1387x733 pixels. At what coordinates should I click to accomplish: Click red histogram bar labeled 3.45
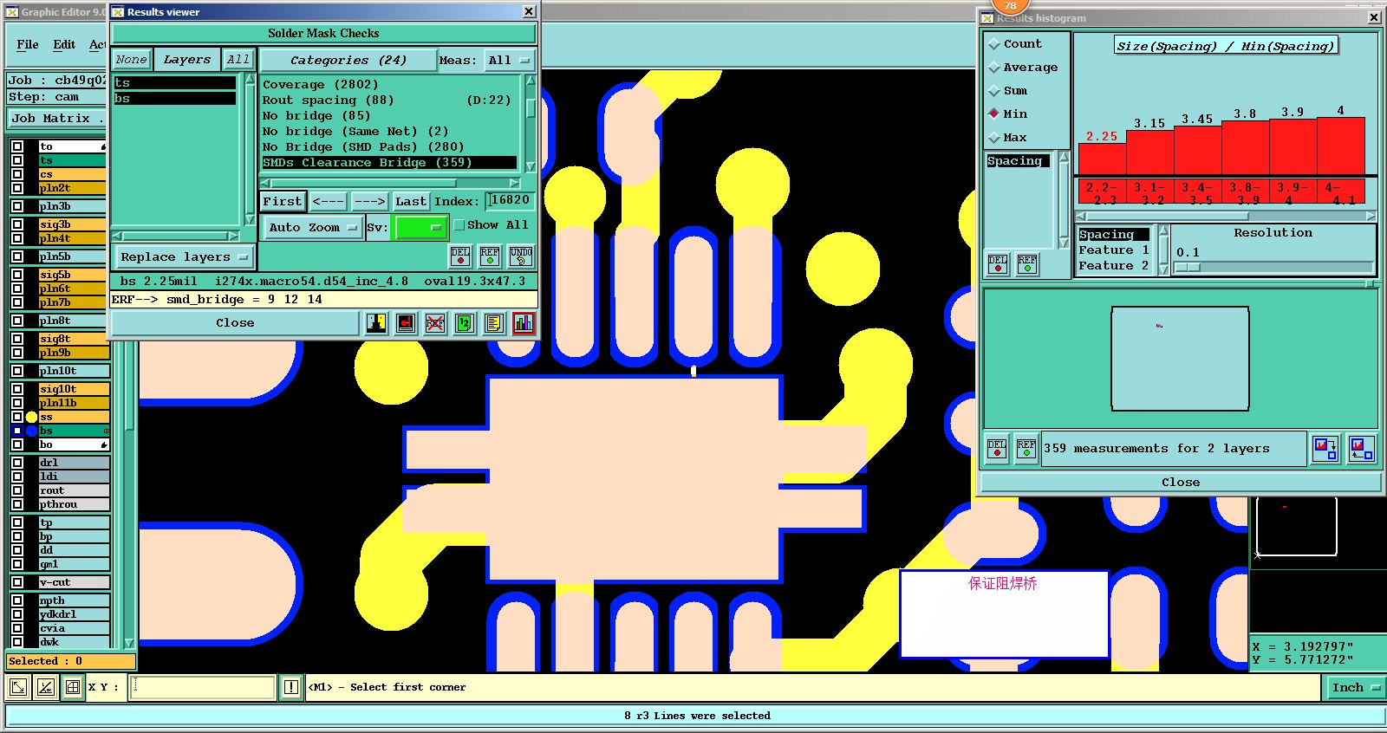coord(1198,151)
